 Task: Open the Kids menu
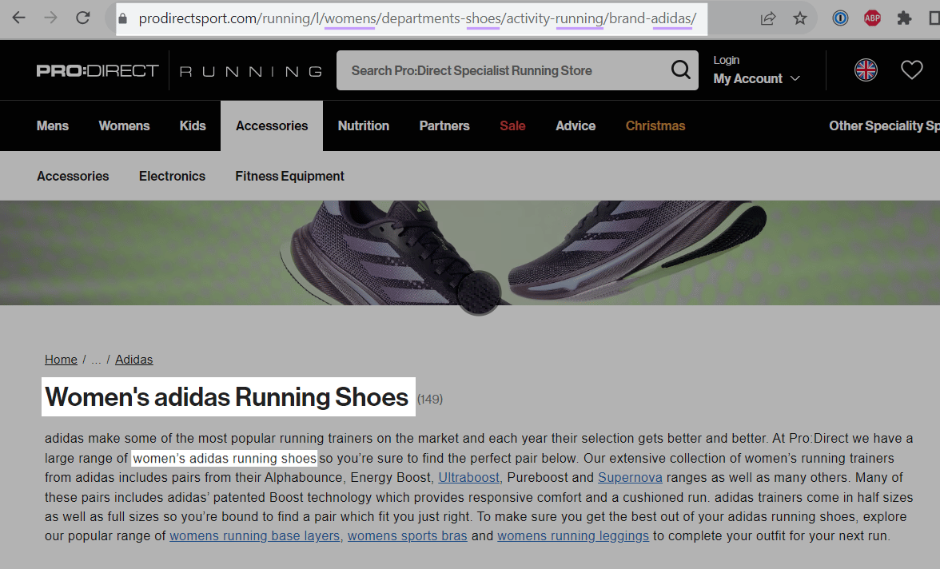click(193, 126)
